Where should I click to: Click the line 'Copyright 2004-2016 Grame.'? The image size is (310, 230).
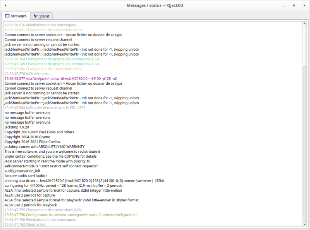point(28,137)
